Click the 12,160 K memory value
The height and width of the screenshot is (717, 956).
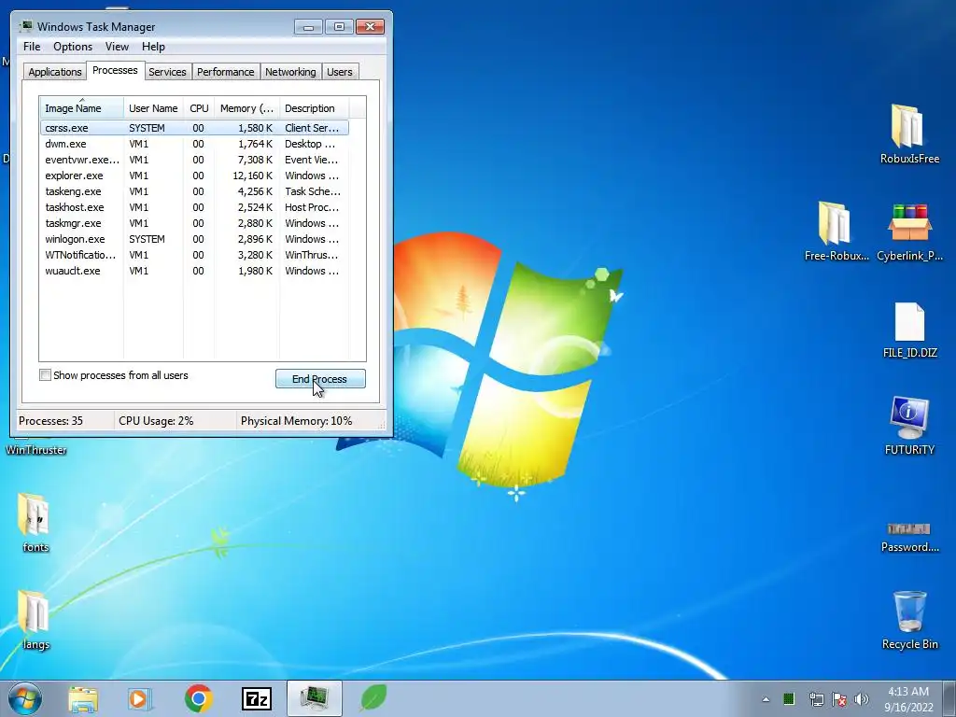[x=252, y=176]
